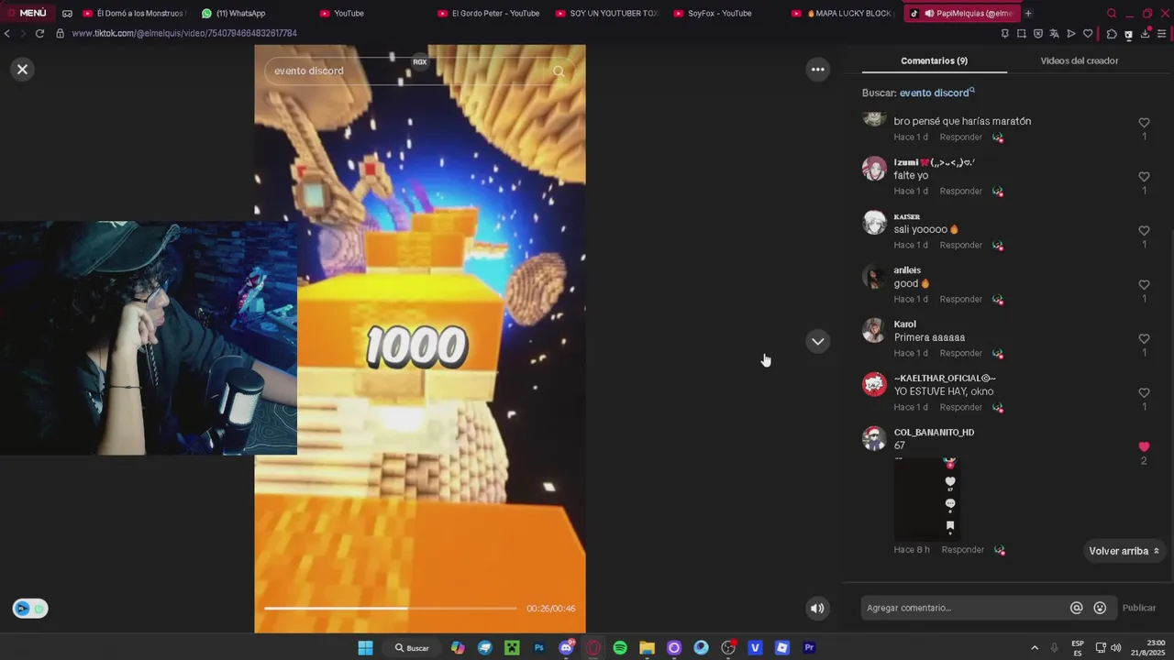Reply to KAELTHAR_OFICIAL's comment
Viewport: 1174px width, 660px height.
(960, 407)
